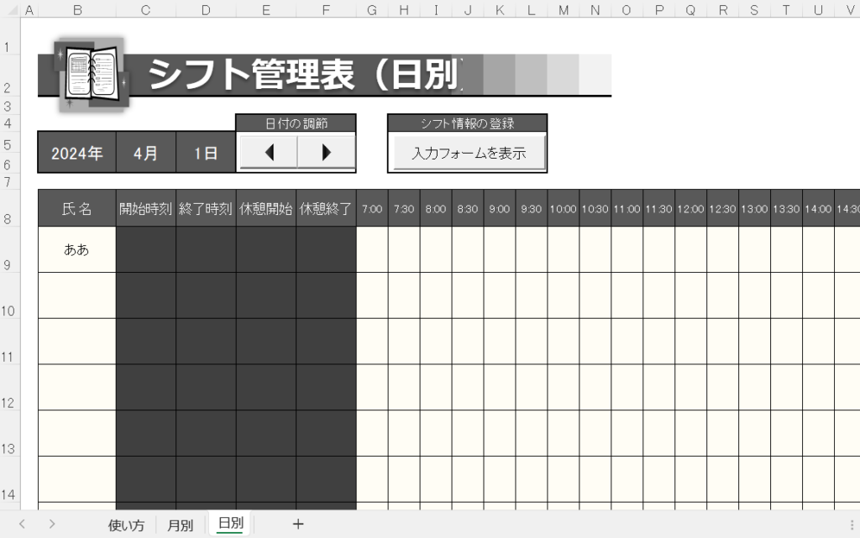Select the 4月 month cell
This screenshot has width=860, height=538.
tap(145, 154)
